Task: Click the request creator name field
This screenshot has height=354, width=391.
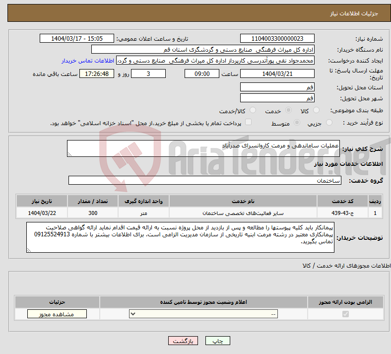Action: [215, 61]
